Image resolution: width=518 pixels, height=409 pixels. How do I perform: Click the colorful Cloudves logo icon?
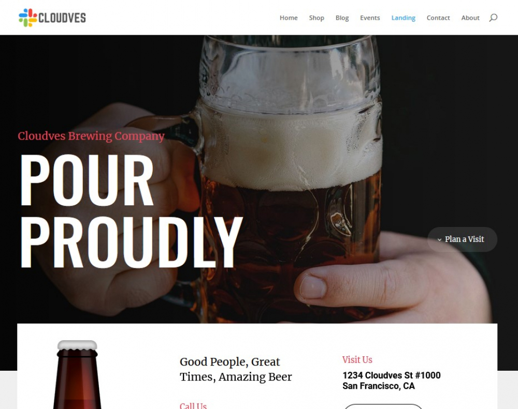[x=28, y=18]
